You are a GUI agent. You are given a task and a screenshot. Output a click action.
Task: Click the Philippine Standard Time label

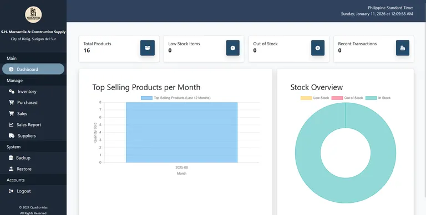tap(390, 8)
